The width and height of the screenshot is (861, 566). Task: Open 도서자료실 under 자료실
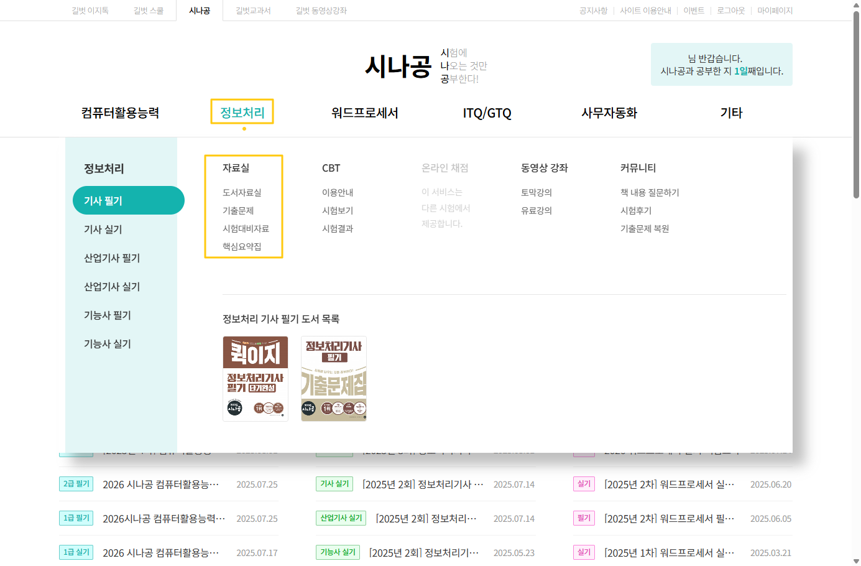pos(242,193)
